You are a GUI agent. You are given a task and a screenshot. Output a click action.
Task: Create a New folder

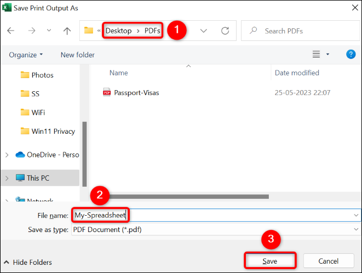tap(78, 55)
